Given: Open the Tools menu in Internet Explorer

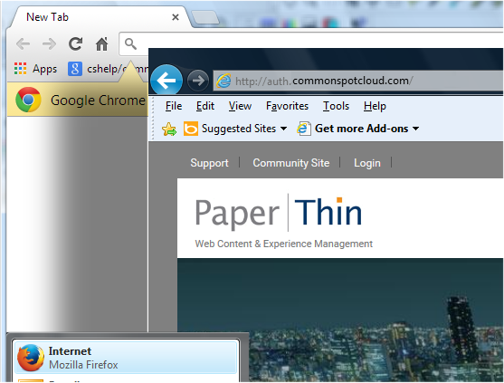Looking at the screenshot, I should click(336, 106).
